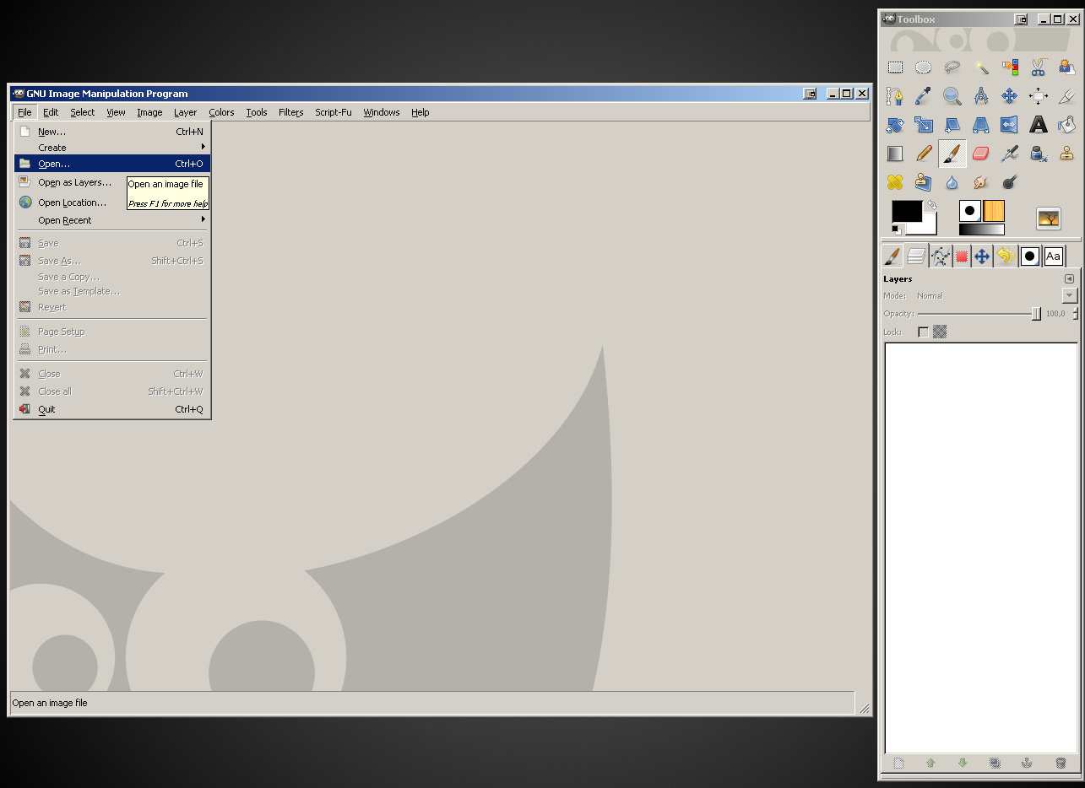Select the Scissors Select tool
Image resolution: width=1085 pixels, height=788 pixels.
1039,68
